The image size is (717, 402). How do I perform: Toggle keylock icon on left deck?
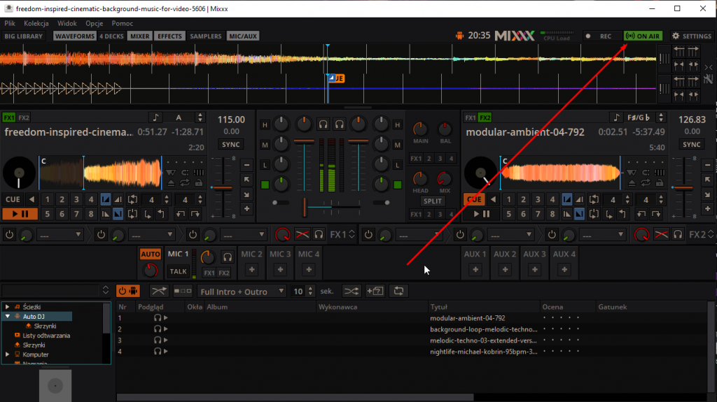click(198, 183)
